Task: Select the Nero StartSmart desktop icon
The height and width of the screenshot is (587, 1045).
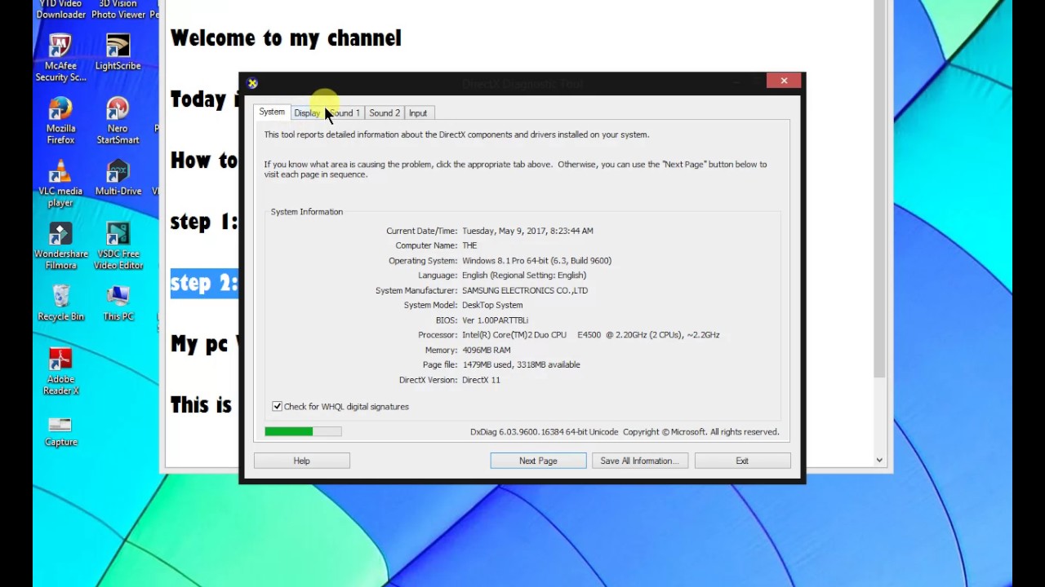Action: point(118,110)
